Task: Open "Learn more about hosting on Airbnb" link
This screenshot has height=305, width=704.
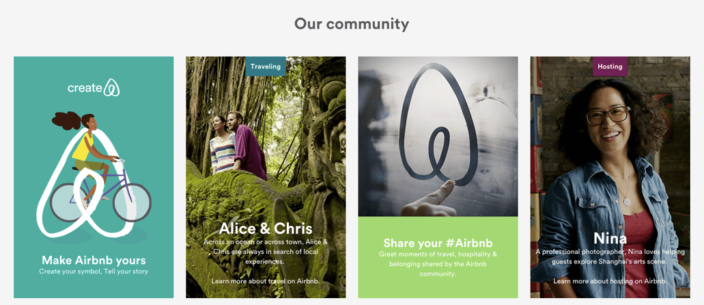Action: (610, 281)
